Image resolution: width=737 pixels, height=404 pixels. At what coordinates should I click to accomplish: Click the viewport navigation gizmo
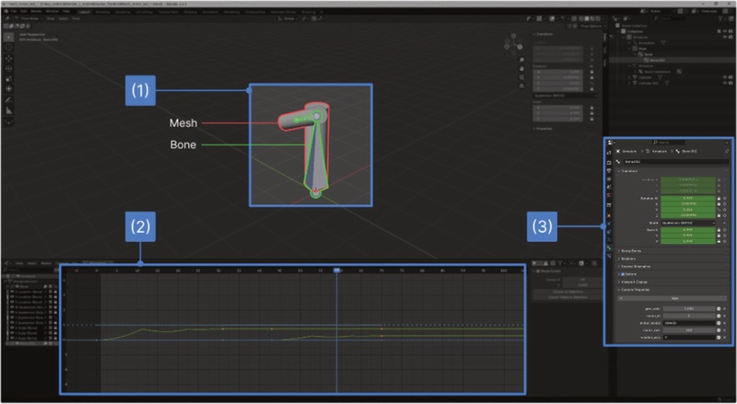(x=513, y=43)
